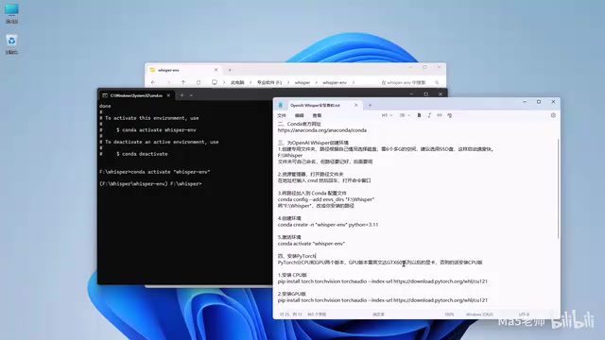Viewport: 605px width, 340px height.
Task: Click the 'F:\Whisper' path line in Notepad
Action: (290, 155)
